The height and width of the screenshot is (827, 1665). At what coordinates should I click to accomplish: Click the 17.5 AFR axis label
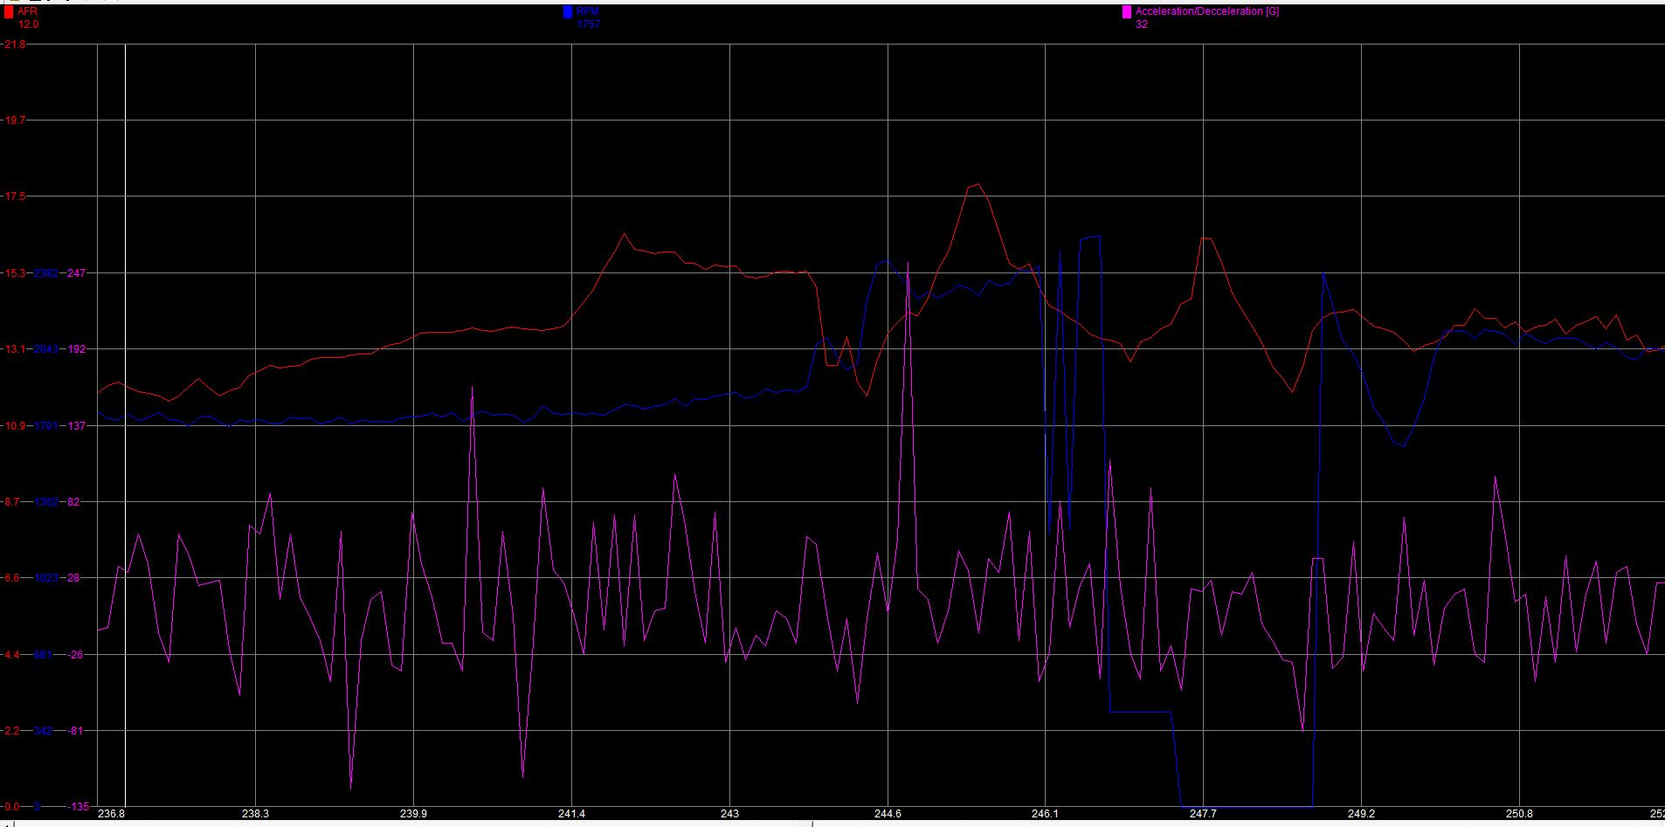pyautogui.click(x=16, y=196)
